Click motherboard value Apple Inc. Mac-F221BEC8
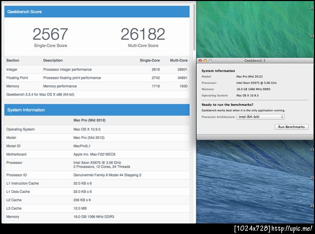The width and height of the screenshot is (315, 234). pos(94,154)
